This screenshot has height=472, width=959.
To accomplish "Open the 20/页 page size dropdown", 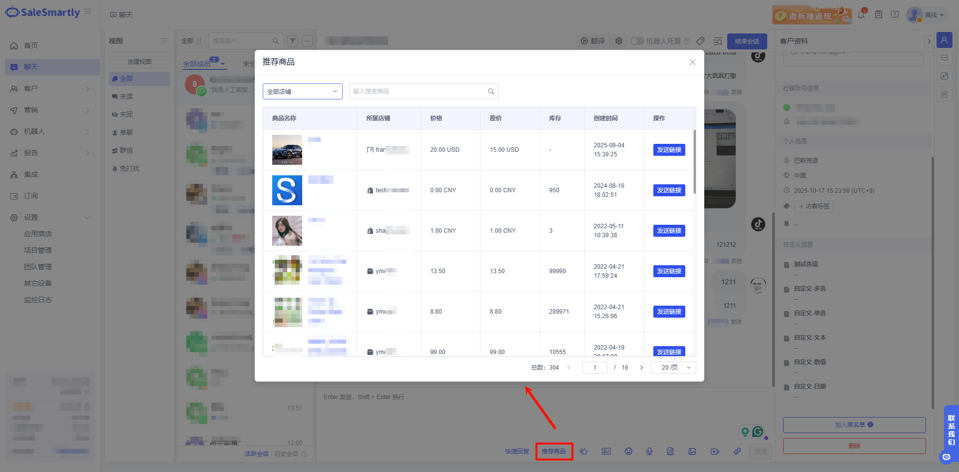I will click(673, 368).
